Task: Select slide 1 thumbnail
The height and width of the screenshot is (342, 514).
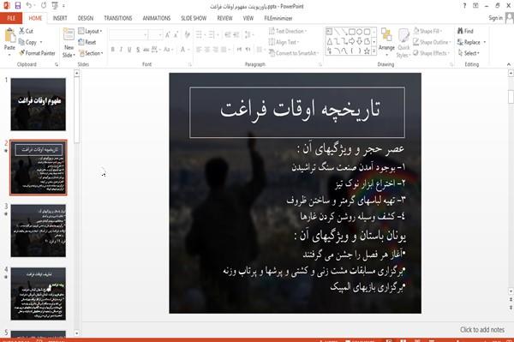Action: pos(39,105)
